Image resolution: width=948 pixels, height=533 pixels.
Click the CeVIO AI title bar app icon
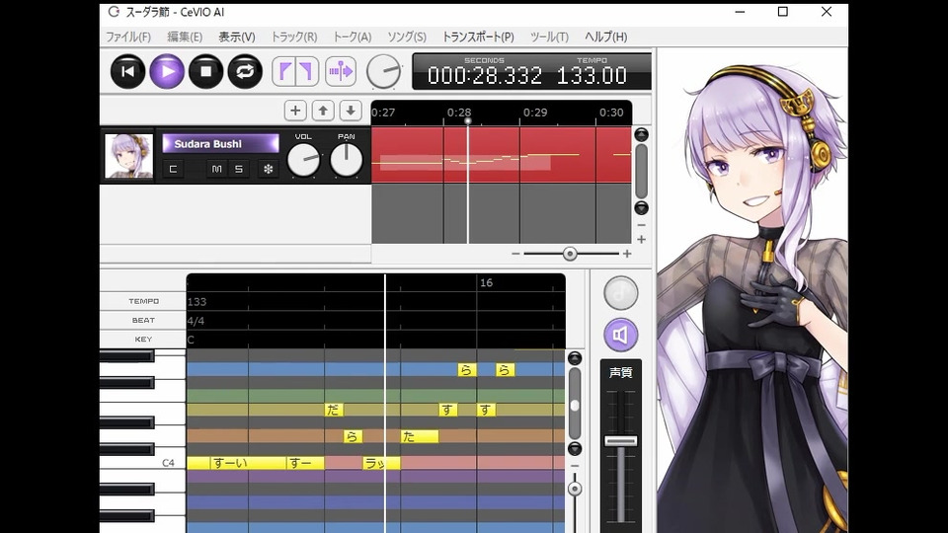pos(114,12)
